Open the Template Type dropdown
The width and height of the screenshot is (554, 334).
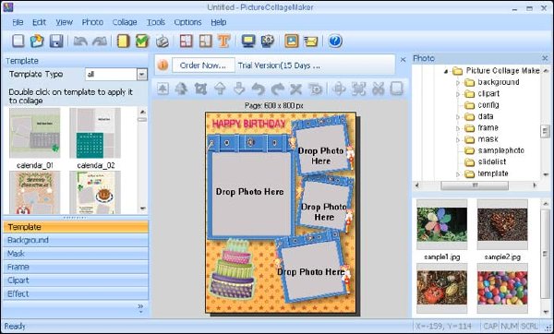click(141, 75)
